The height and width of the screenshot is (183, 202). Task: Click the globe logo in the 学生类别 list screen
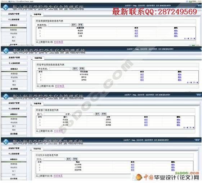6,51
